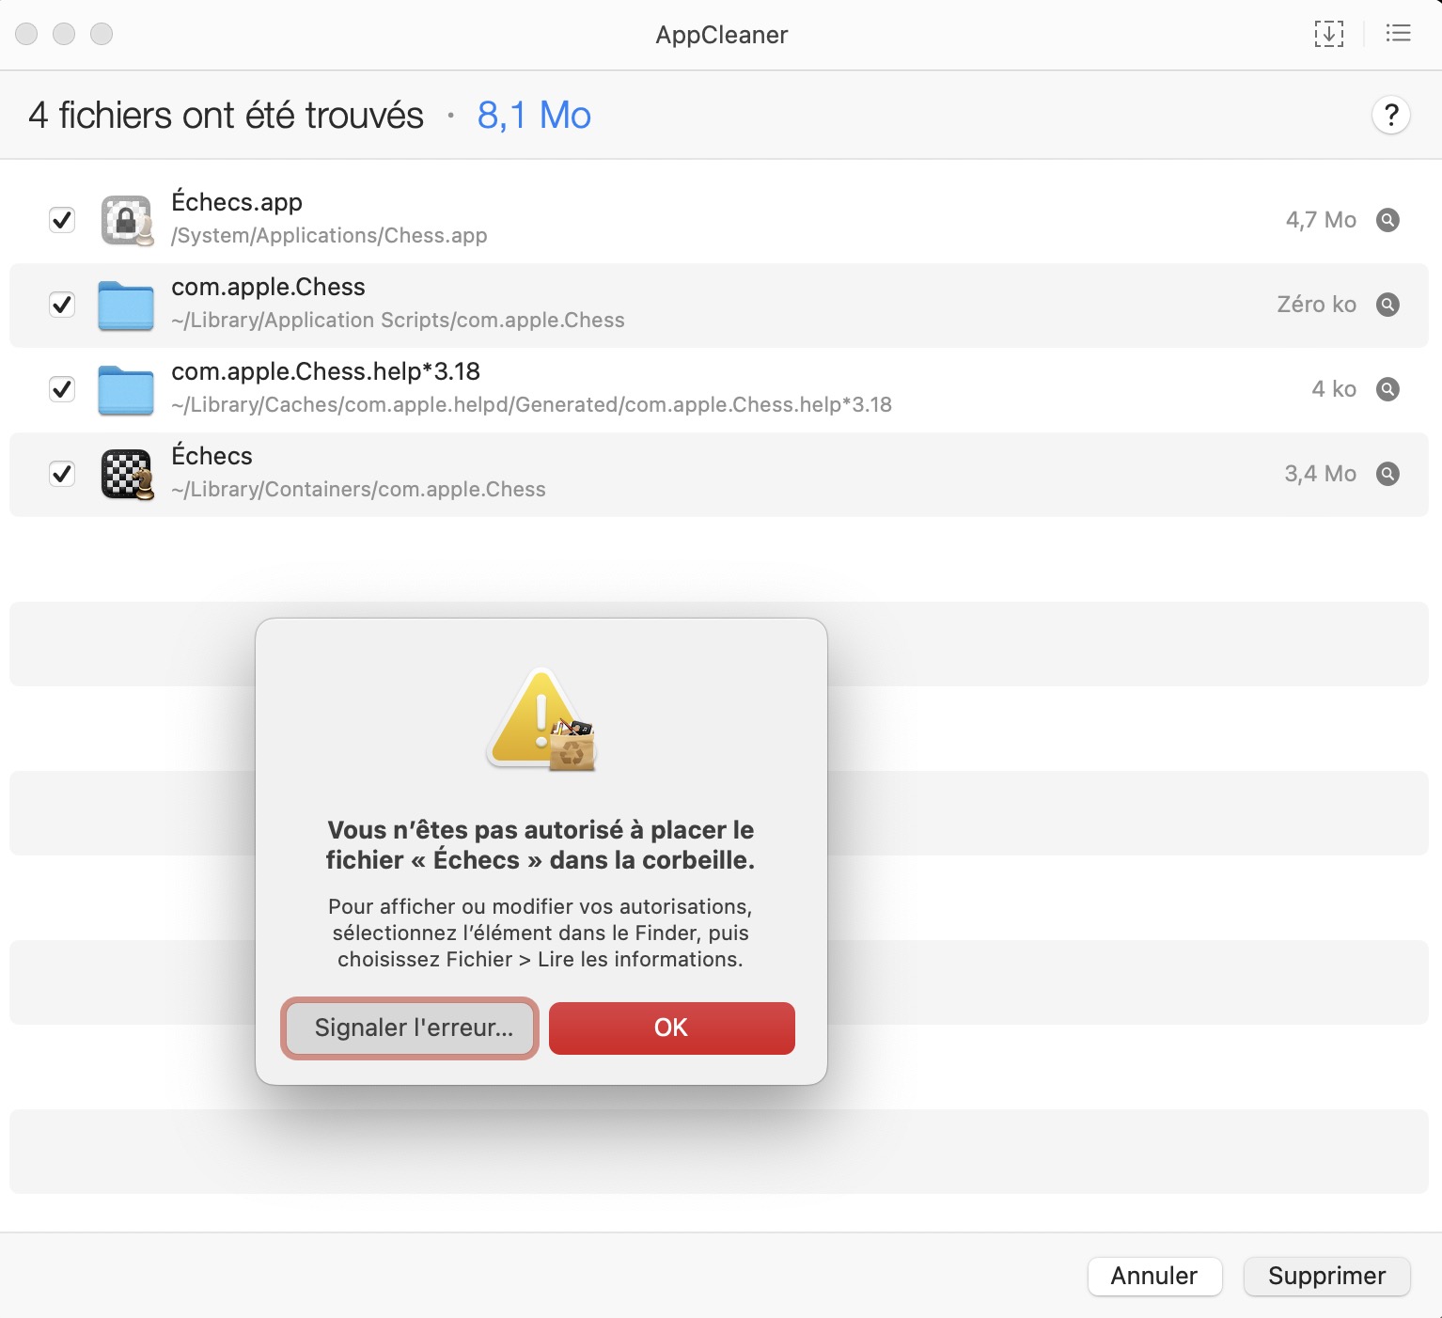Image resolution: width=1442 pixels, height=1318 pixels.
Task: Uncheck the com.apple.Chess.help*3.18 checkbox
Action: [x=62, y=389]
